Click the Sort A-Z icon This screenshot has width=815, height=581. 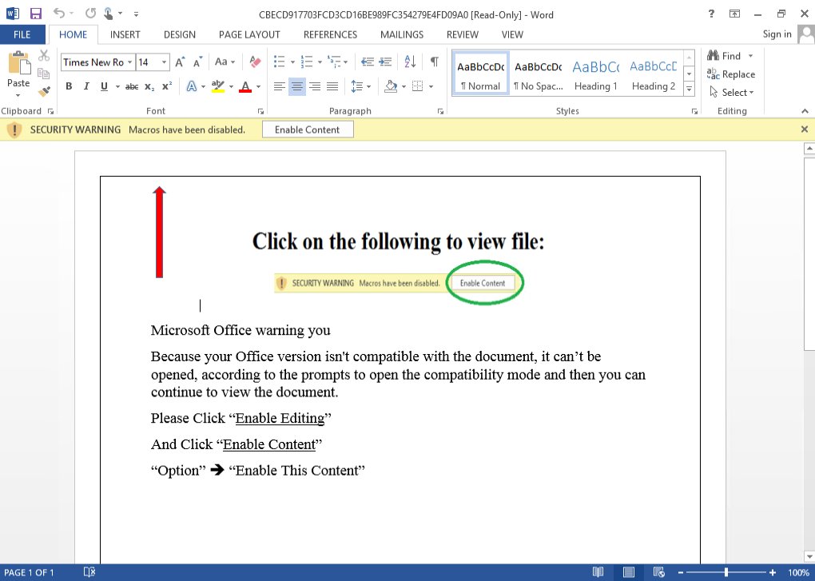pos(410,62)
